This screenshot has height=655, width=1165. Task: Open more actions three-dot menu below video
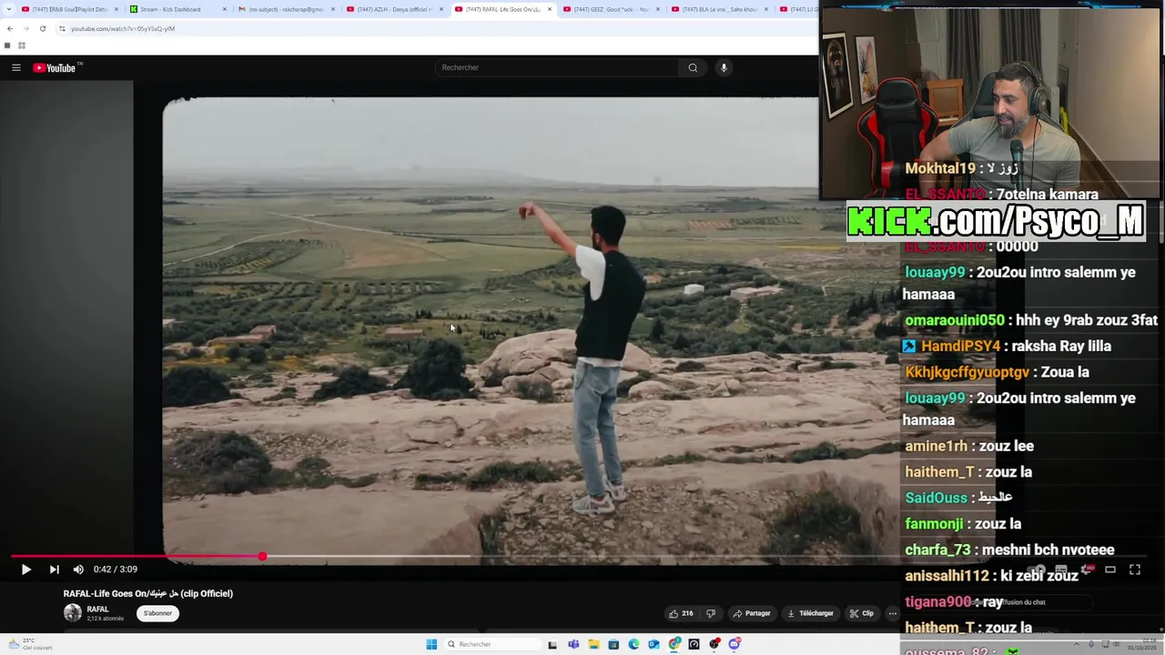(x=893, y=613)
